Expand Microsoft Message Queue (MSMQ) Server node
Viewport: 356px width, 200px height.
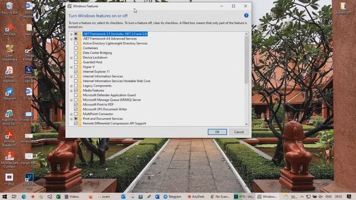[71, 100]
